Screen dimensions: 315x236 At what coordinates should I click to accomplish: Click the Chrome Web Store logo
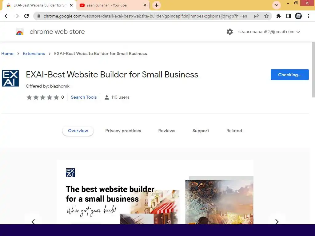coord(20,32)
